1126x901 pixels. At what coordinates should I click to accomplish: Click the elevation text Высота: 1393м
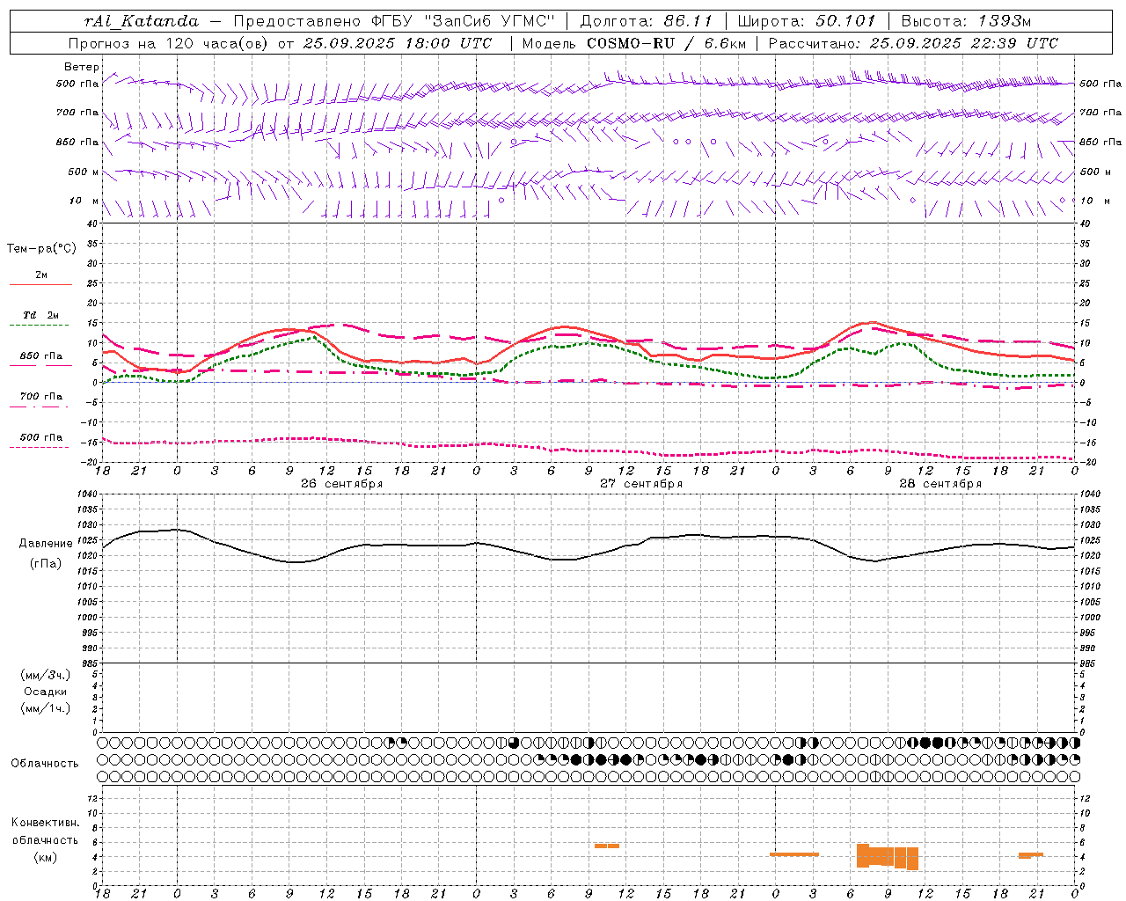pyautogui.click(x=967, y=21)
